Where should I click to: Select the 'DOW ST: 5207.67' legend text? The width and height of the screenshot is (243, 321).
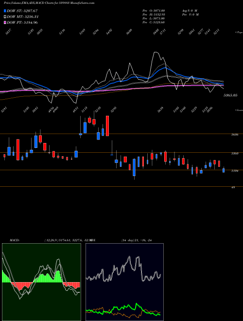[22, 11]
